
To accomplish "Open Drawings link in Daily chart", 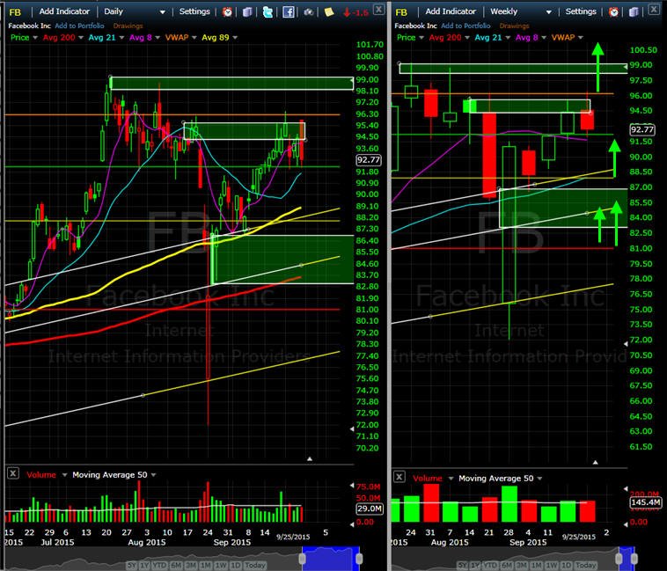I will pyautogui.click(x=128, y=26).
